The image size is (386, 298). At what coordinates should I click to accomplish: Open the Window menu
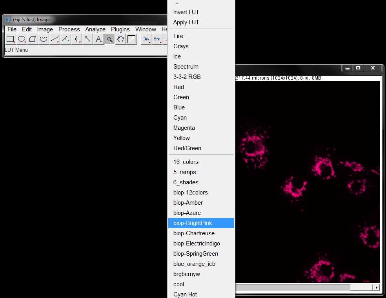146,29
